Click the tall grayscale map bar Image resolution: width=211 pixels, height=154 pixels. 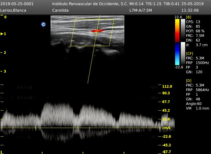(183, 30)
